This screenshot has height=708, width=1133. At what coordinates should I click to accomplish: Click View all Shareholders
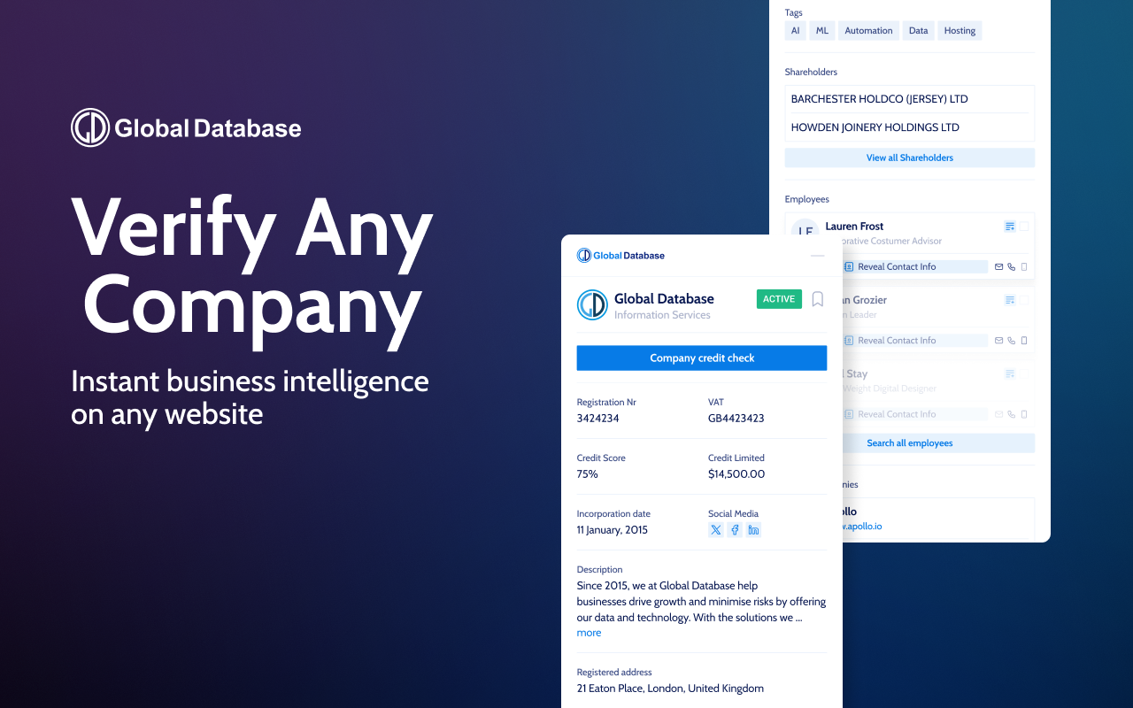click(909, 158)
